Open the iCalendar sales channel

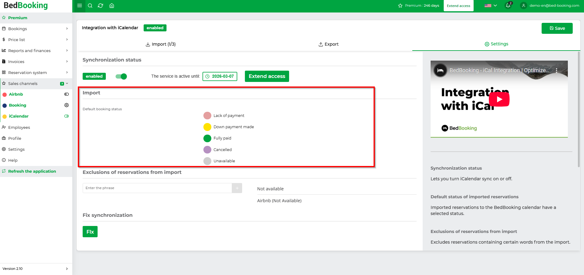click(19, 116)
